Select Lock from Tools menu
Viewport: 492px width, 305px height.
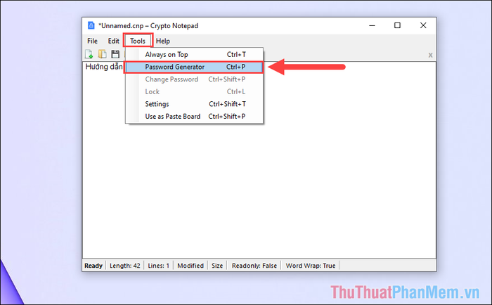[194, 91]
